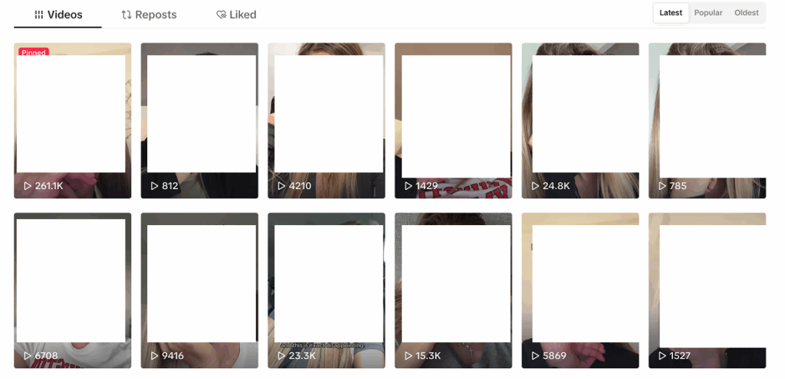Switch sorting to Popular
The height and width of the screenshot is (379, 785).
click(x=708, y=13)
